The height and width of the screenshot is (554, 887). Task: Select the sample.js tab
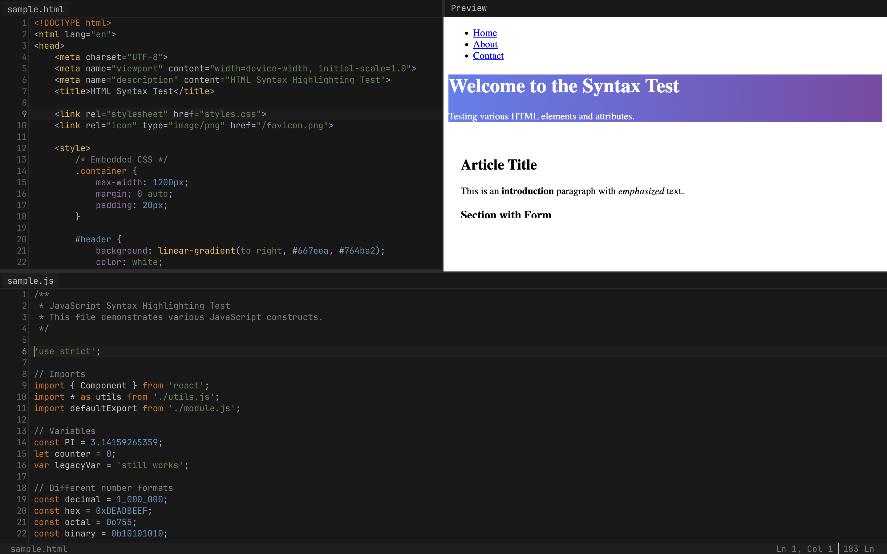[30, 281]
